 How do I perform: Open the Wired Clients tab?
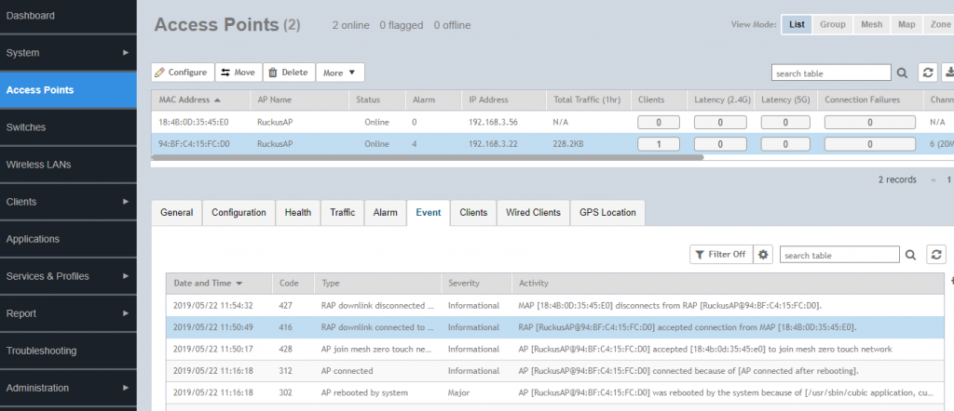tap(533, 213)
